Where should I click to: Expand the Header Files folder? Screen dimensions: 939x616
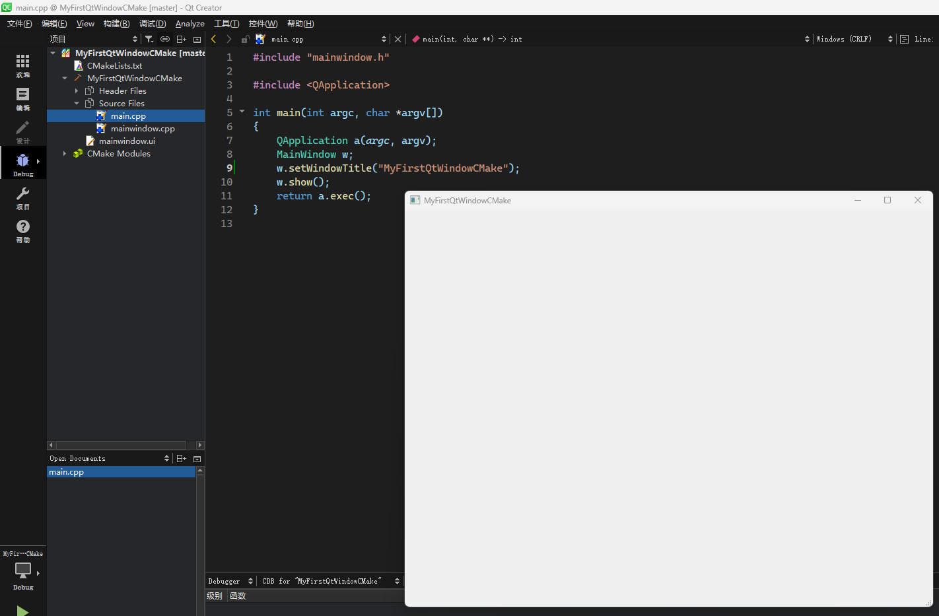pyautogui.click(x=77, y=91)
